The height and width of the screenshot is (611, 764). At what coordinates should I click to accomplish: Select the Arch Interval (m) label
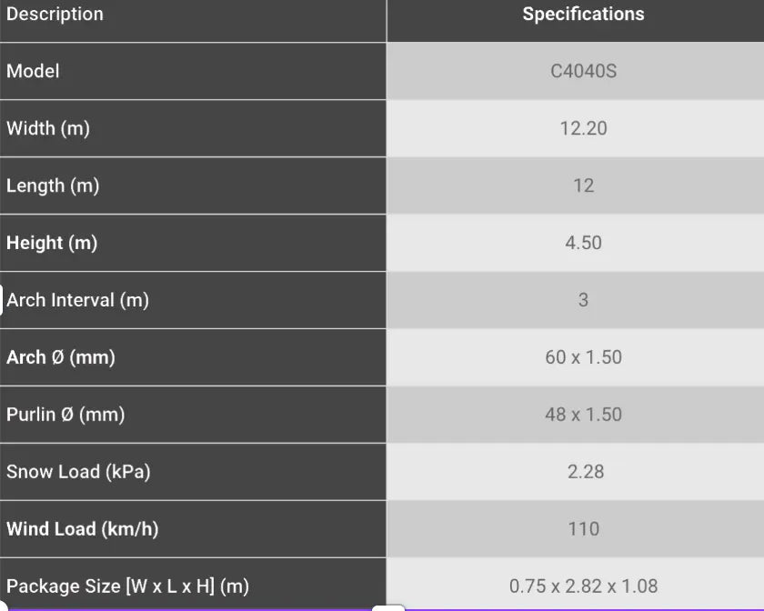[77, 300]
